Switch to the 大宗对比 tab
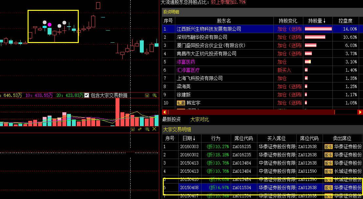This screenshot has height=199, width=363. [x=200, y=119]
